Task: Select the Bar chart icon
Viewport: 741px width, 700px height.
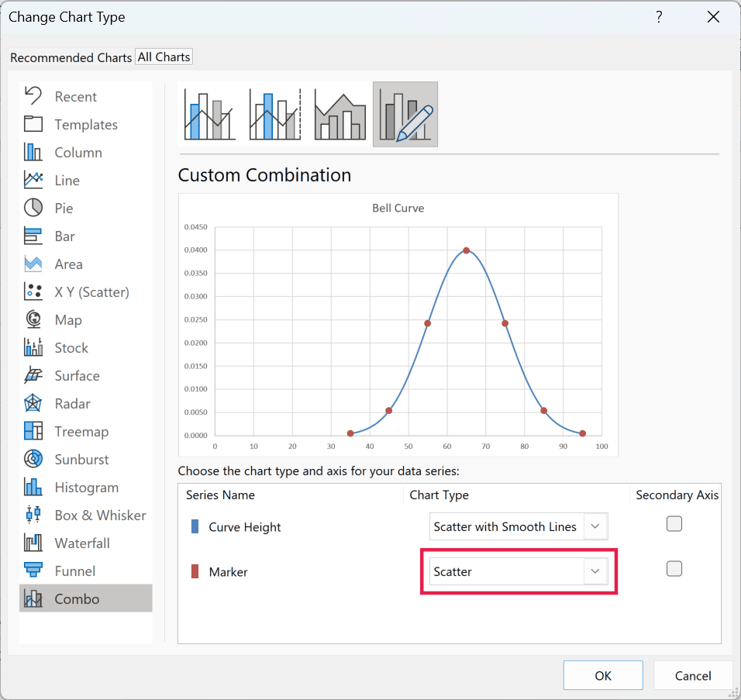Action: [33, 236]
